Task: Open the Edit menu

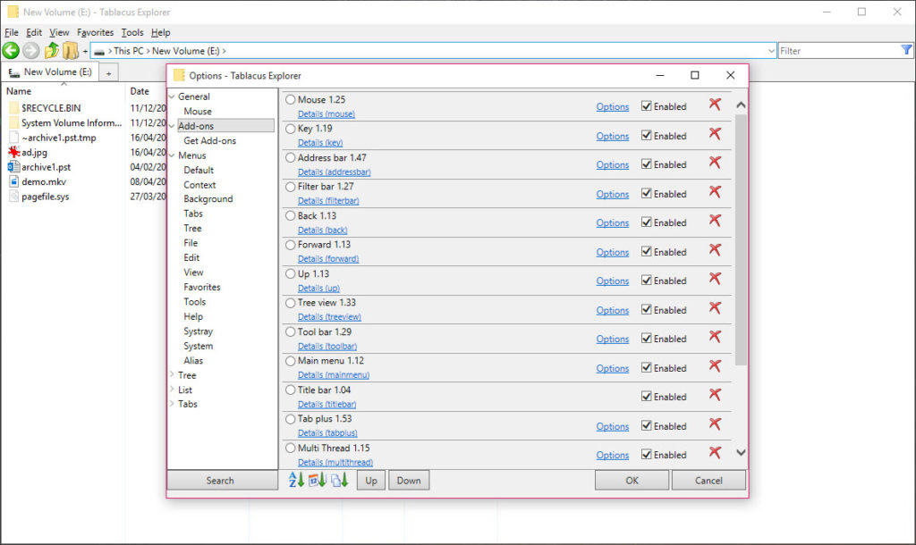Action: pyautogui.click(x=34, y=33)
